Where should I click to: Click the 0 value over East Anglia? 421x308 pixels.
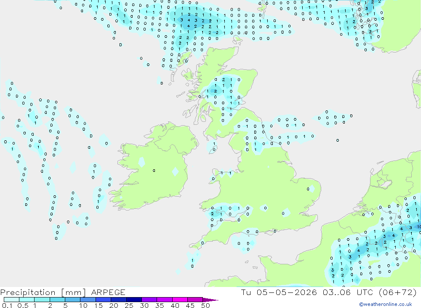[x=308, y=189]
